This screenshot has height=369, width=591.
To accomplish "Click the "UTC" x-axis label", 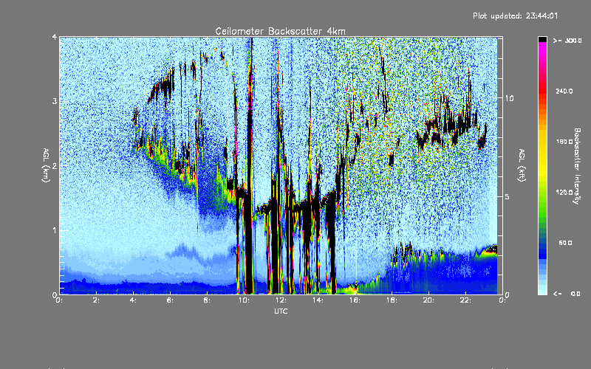I will point(281,311).
